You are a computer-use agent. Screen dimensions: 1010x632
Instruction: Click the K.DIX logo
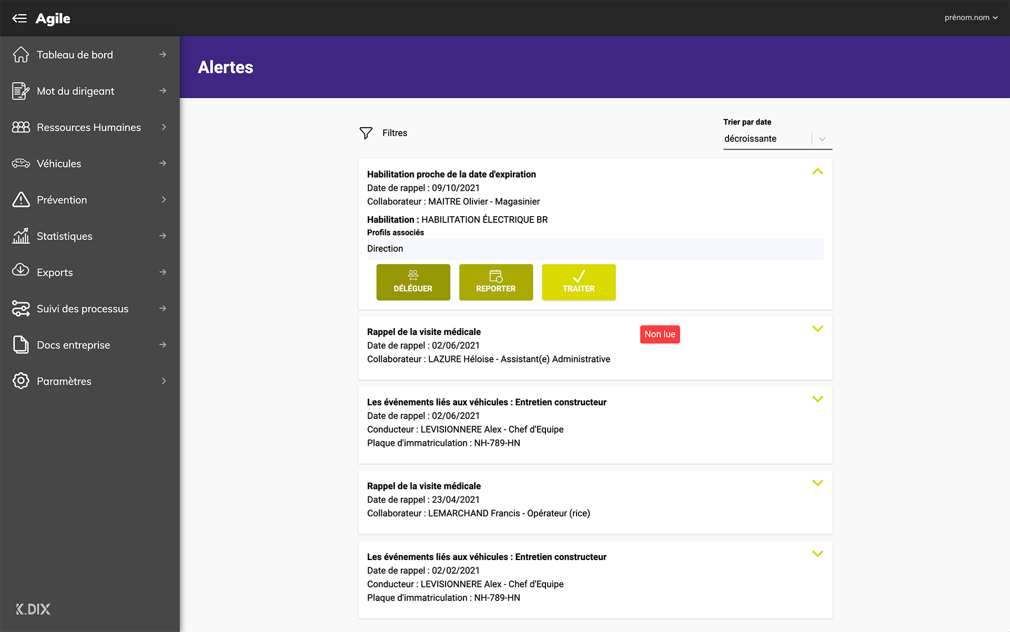(x=33, y=609)
